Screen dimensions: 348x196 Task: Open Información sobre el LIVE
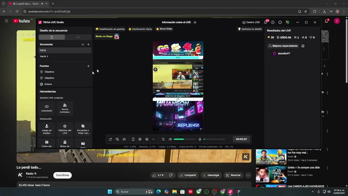coord(176,22)
